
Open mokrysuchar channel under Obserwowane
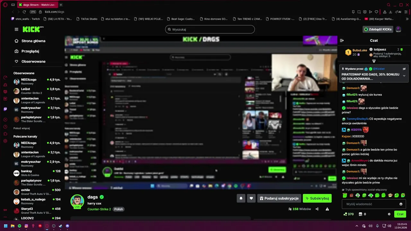[37, 110]
